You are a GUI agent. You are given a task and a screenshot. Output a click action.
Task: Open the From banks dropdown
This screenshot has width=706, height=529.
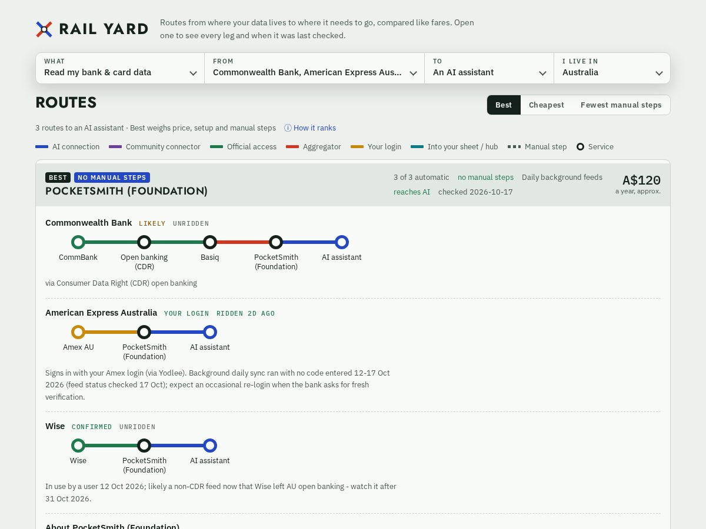click(315, 68)
